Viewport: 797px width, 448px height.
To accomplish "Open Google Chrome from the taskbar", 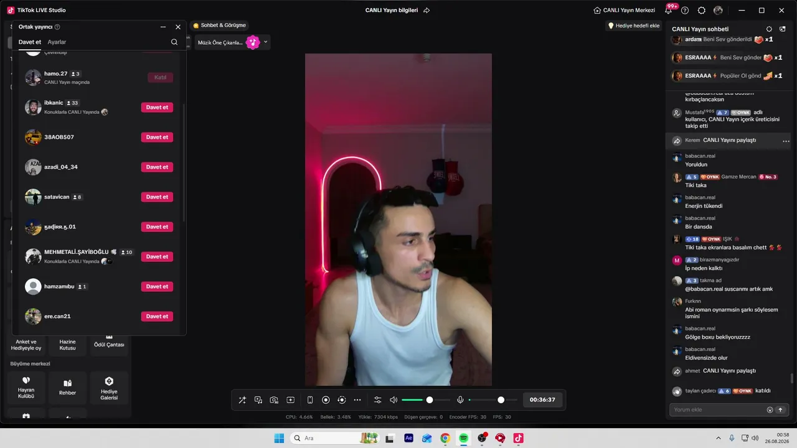I will click(x=445, y=438).
